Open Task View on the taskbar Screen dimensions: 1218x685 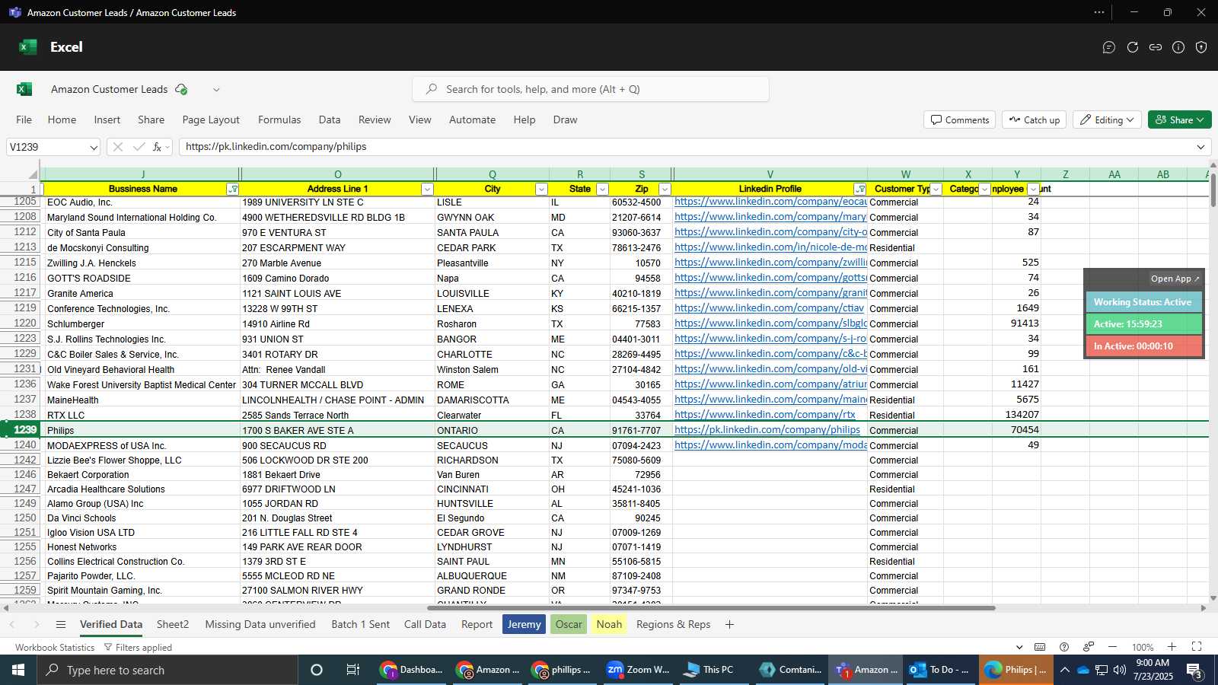click(352, 670)
